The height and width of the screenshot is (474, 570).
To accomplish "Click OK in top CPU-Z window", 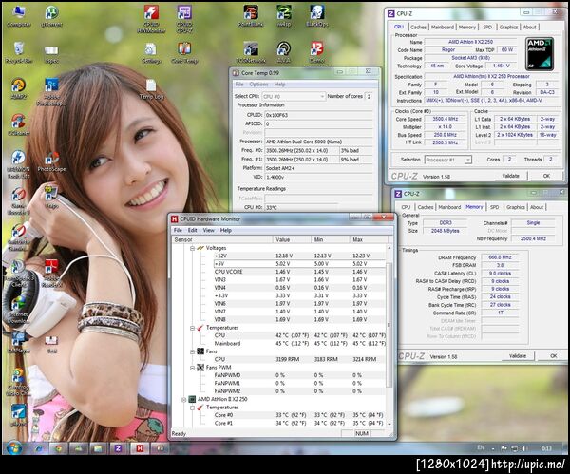I will point(546,176).
